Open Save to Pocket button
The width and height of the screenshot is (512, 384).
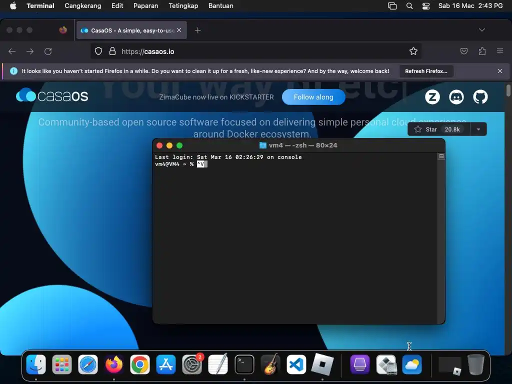[x=464, y=51]
